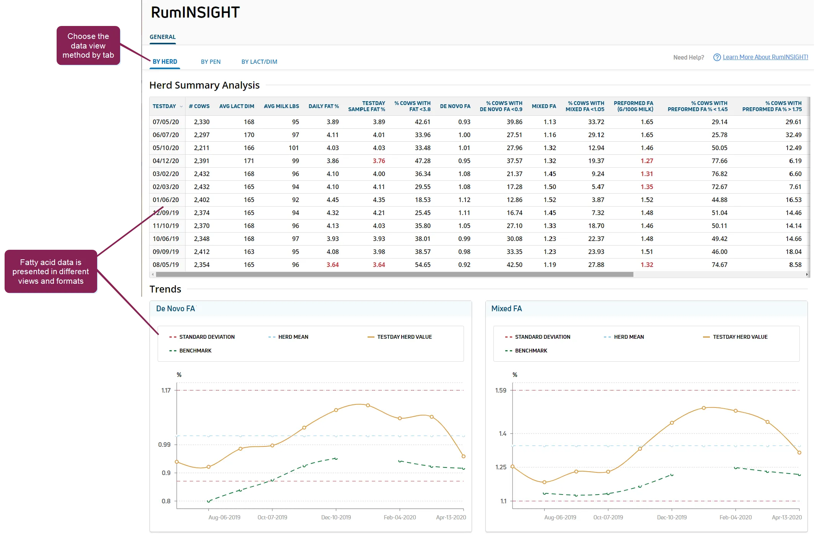This screenshot has height=540, width=817.
Task: Toggle Mixed FA Testday Herd Value legend
Action: click(736, 337)
